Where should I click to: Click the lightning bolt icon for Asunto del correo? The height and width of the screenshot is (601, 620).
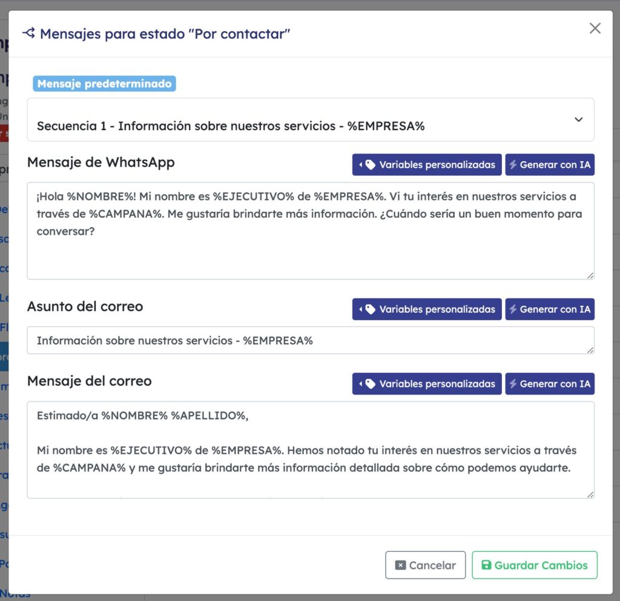coord(513,309)
